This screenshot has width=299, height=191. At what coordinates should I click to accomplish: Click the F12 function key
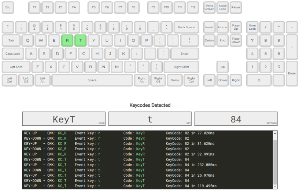click(x=193, y=7)
